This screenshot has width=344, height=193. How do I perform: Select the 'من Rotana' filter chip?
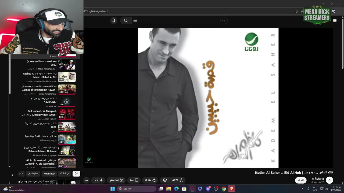tap(49, 174)
